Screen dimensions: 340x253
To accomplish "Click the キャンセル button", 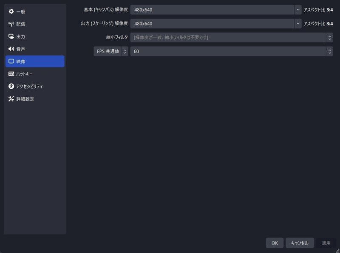I will (300, 243).
